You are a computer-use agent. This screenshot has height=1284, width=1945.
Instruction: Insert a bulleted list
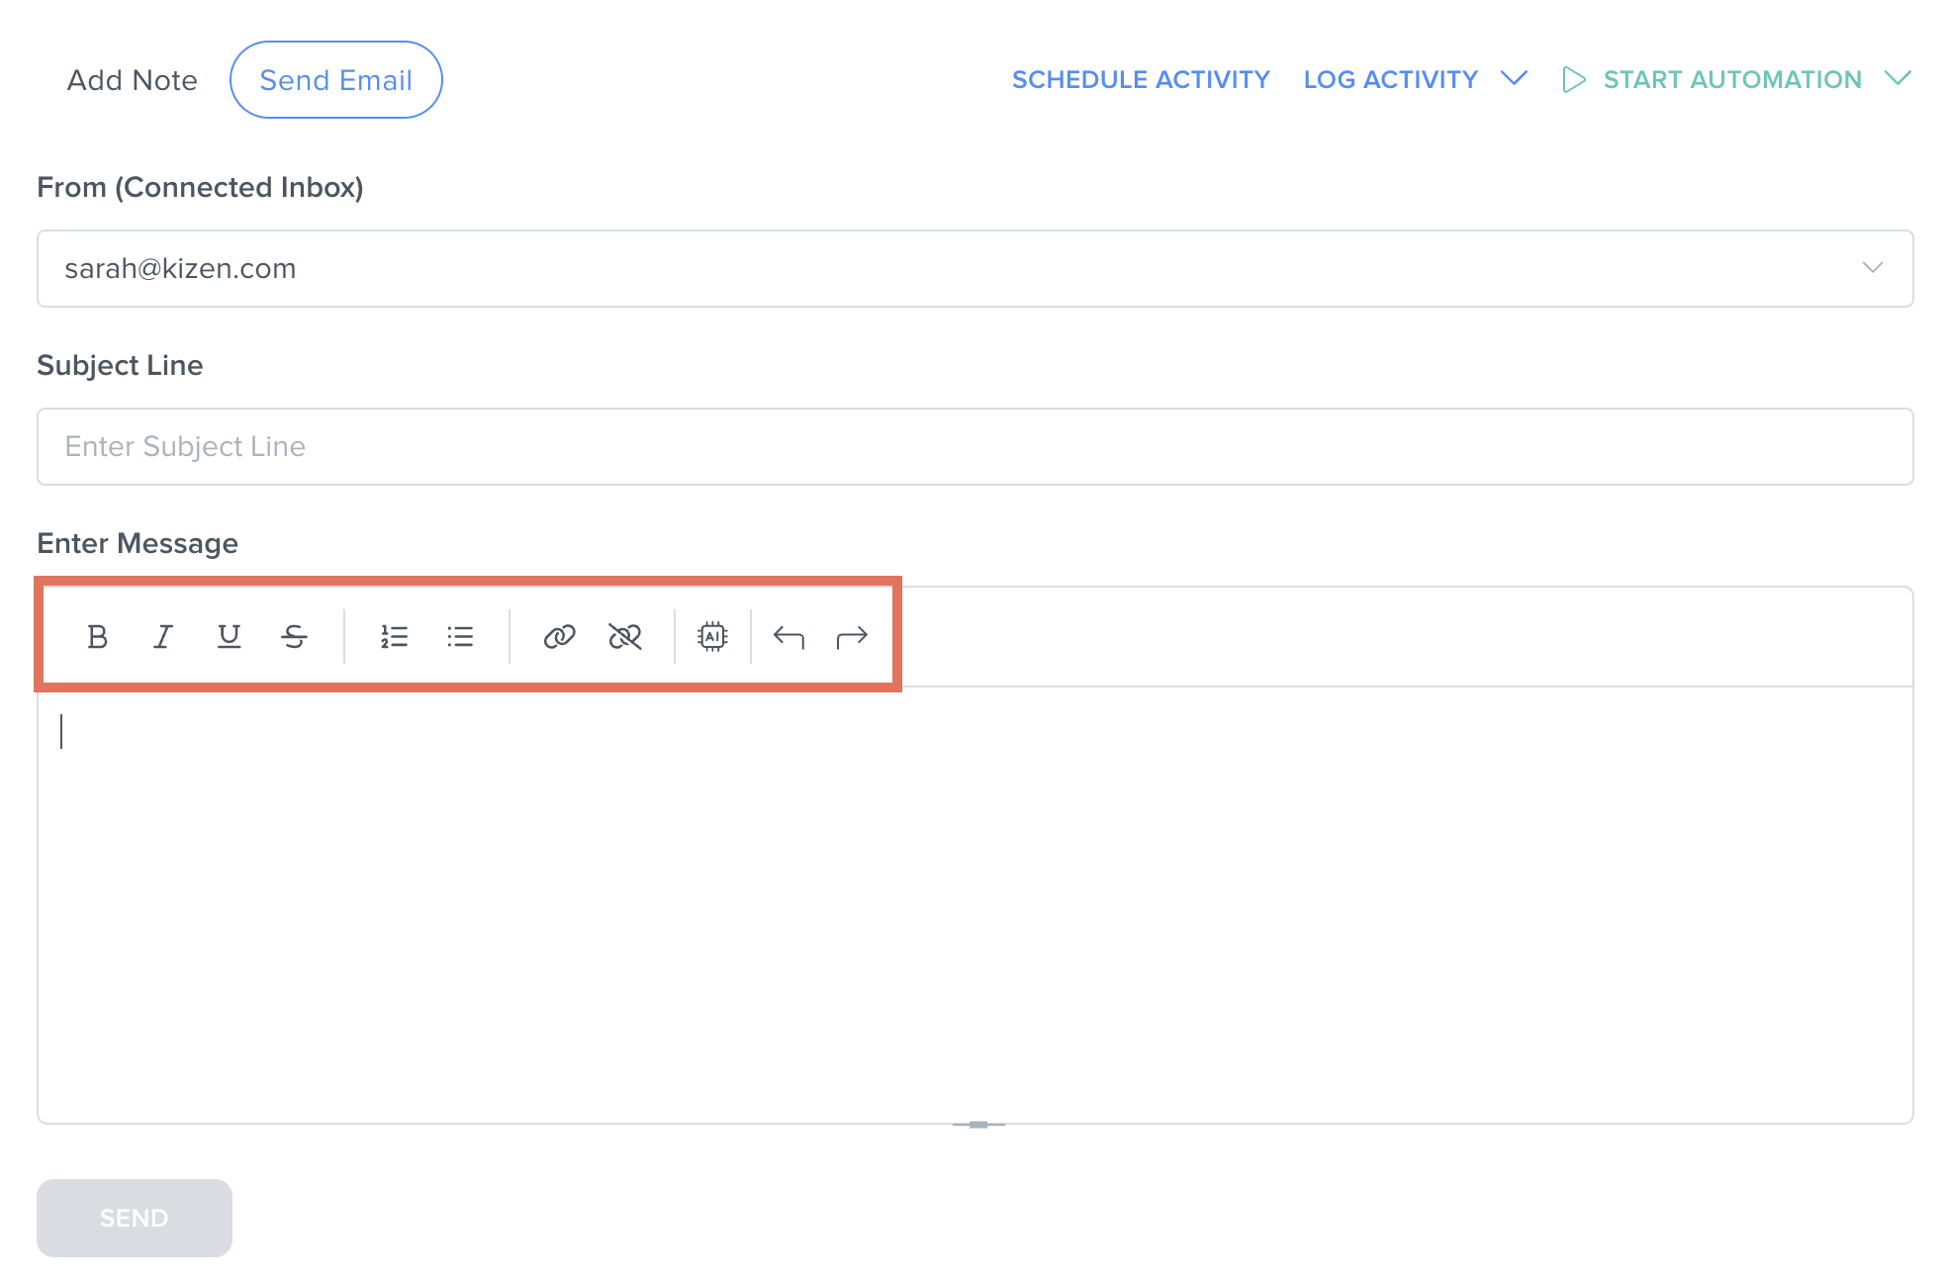click(460, 636)
